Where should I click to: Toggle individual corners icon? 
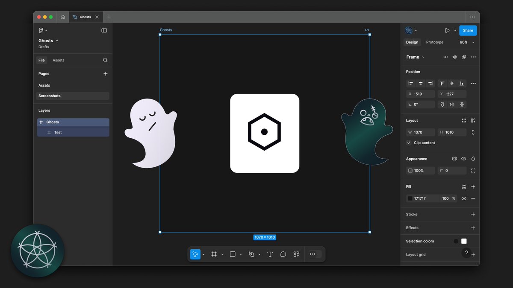pos(473,171)
